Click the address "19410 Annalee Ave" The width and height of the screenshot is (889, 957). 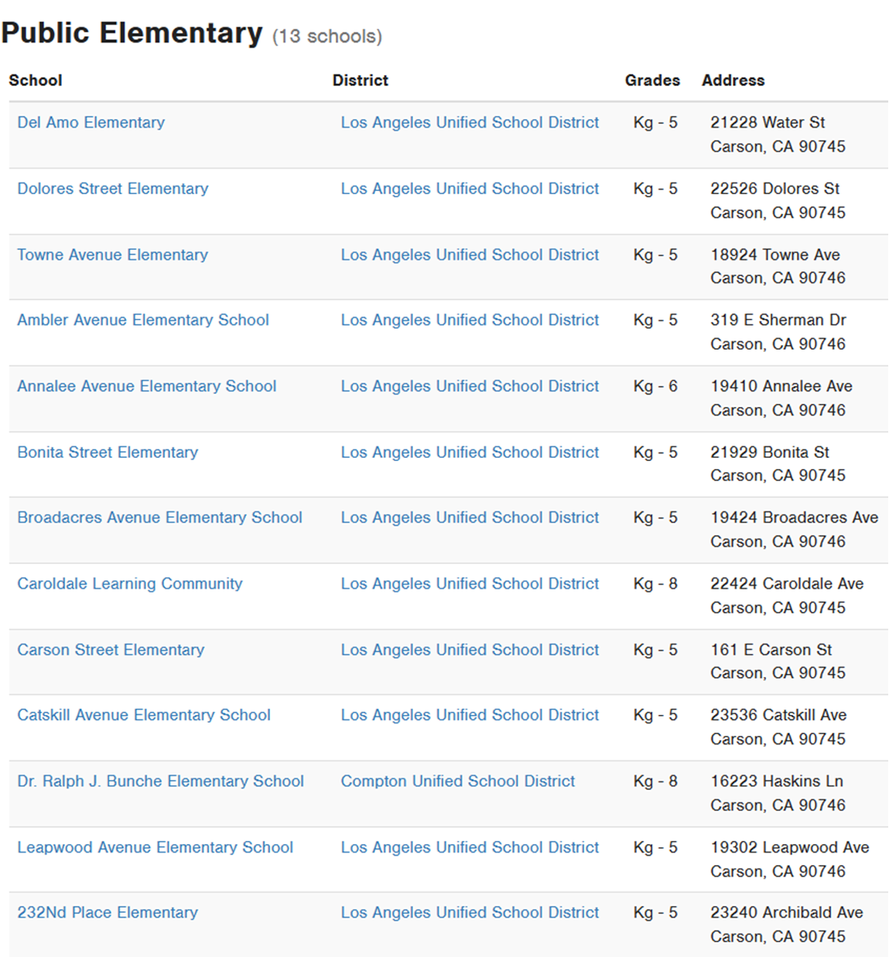(781, 386)
